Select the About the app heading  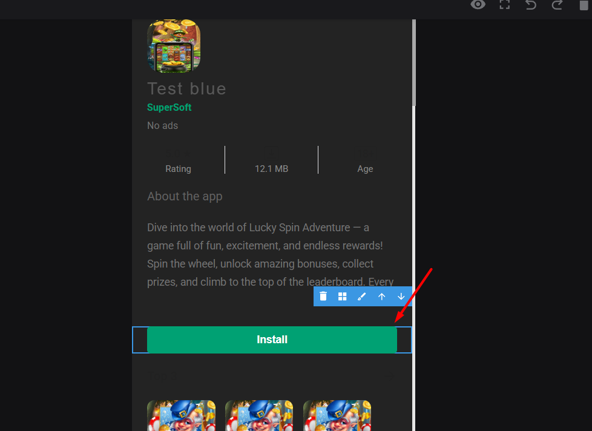185,196
